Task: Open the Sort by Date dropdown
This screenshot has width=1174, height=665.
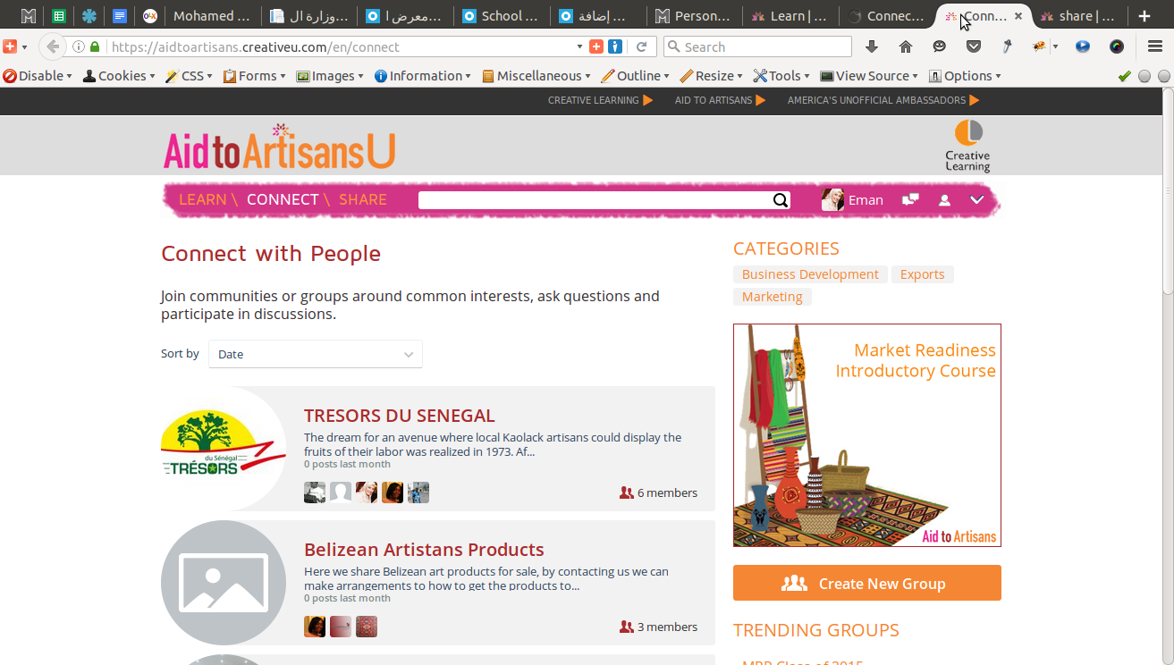Action: coord(316,354)
